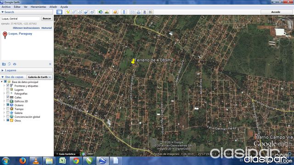Click the Windows Start button
Viewport: 294px width, 165px height.
6,161
